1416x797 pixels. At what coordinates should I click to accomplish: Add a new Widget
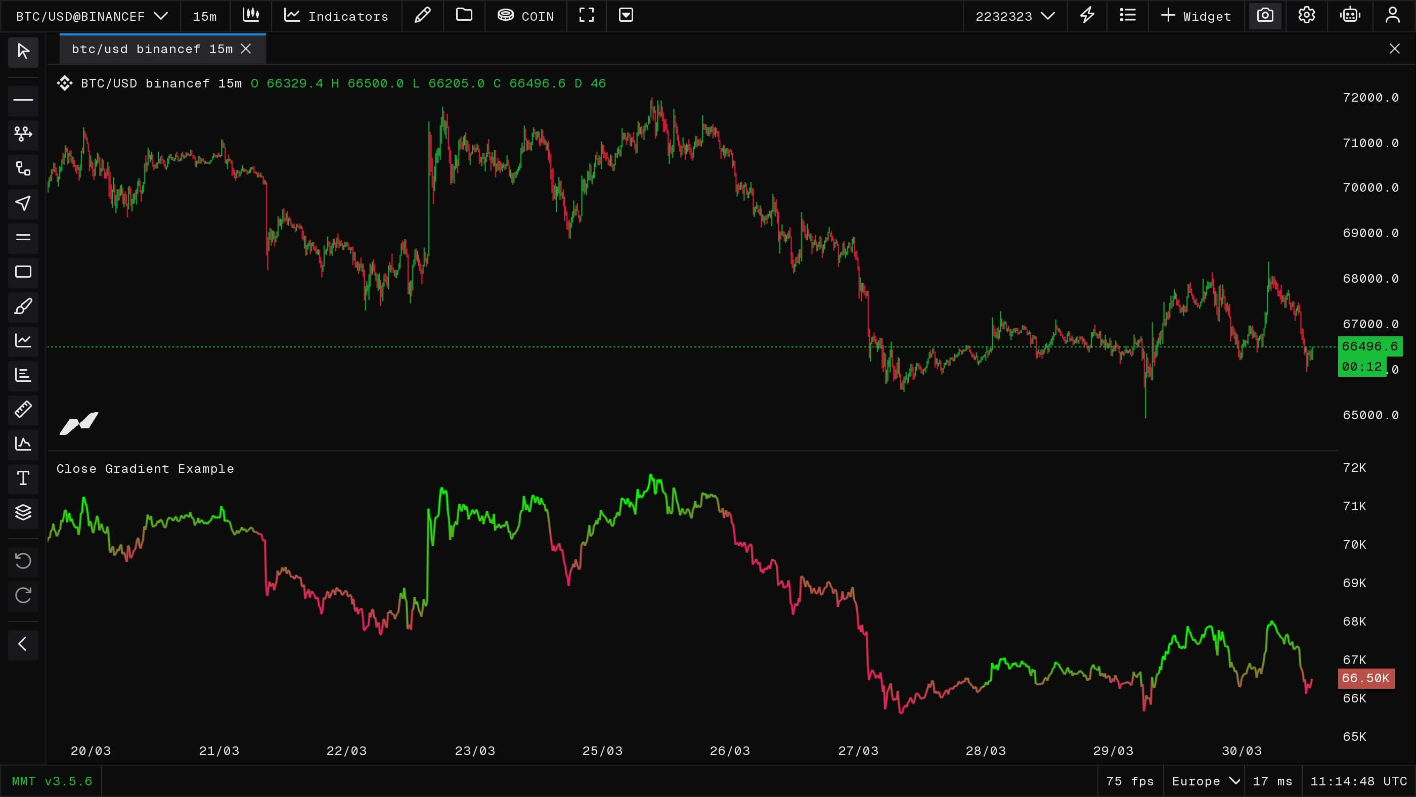click(x=1196, y=17)
